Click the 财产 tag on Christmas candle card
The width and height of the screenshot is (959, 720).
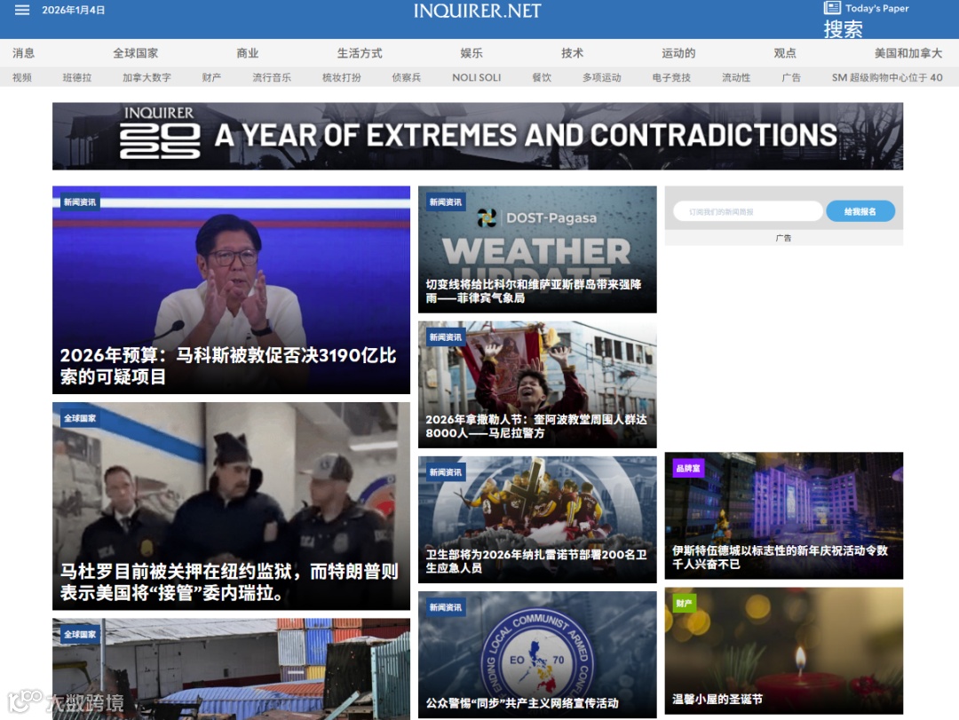pos(684,604)
